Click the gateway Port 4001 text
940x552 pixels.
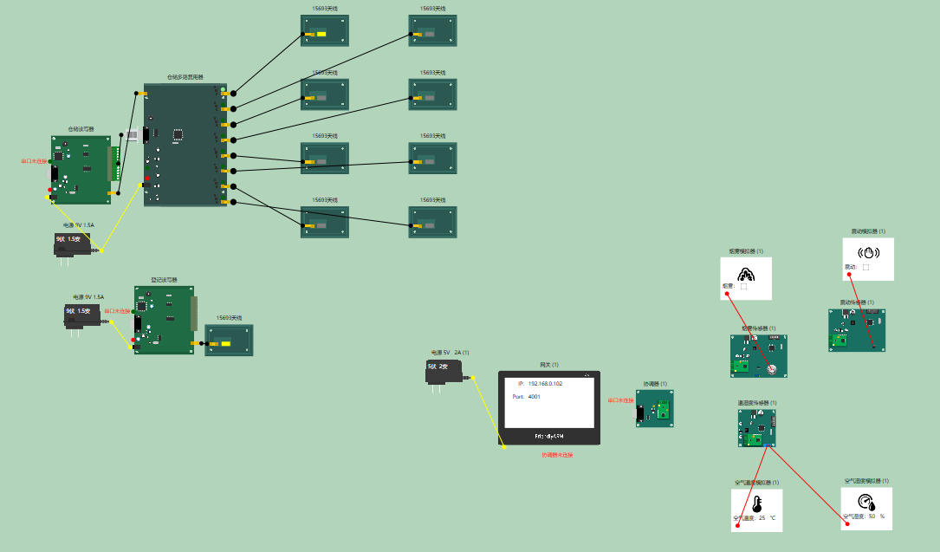527,397
